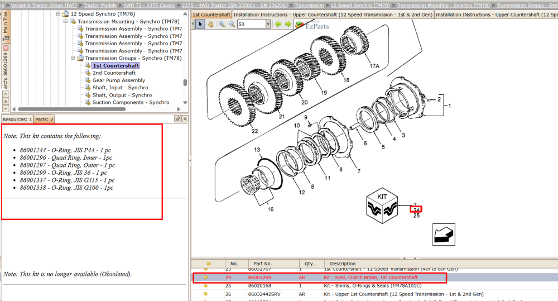Click the 2nd Countershaft tree node icon
The height and width of the screenshot is (301, 558).
pyautogui.click(x=88, y=73)
